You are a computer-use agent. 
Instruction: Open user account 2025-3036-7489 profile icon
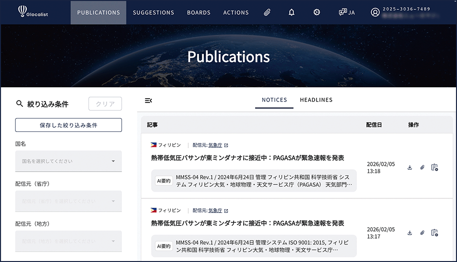(375, 12)
